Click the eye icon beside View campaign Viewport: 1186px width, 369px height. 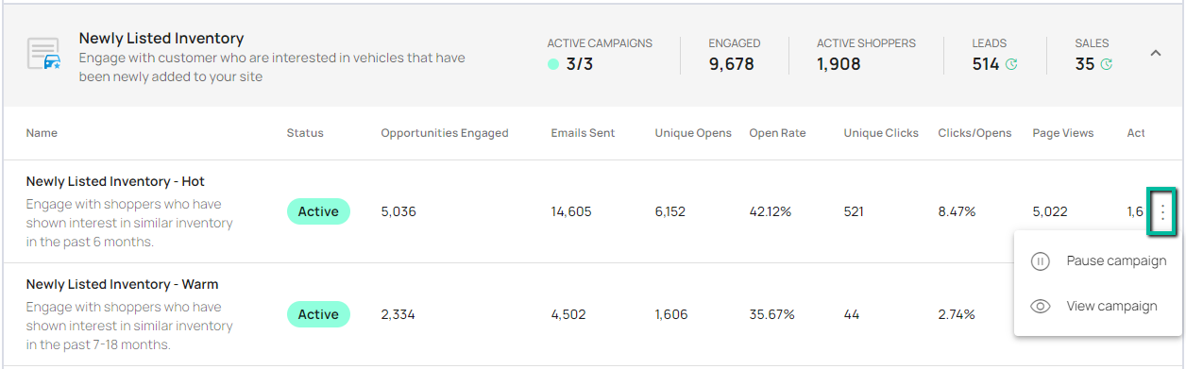pyautogui.click(x=1041, y=306)
